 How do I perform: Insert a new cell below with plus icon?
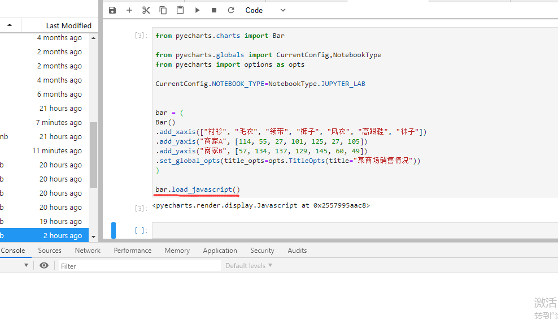(129, 10)
